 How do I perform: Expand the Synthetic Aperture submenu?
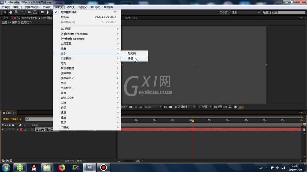click(x=87, y=39)
